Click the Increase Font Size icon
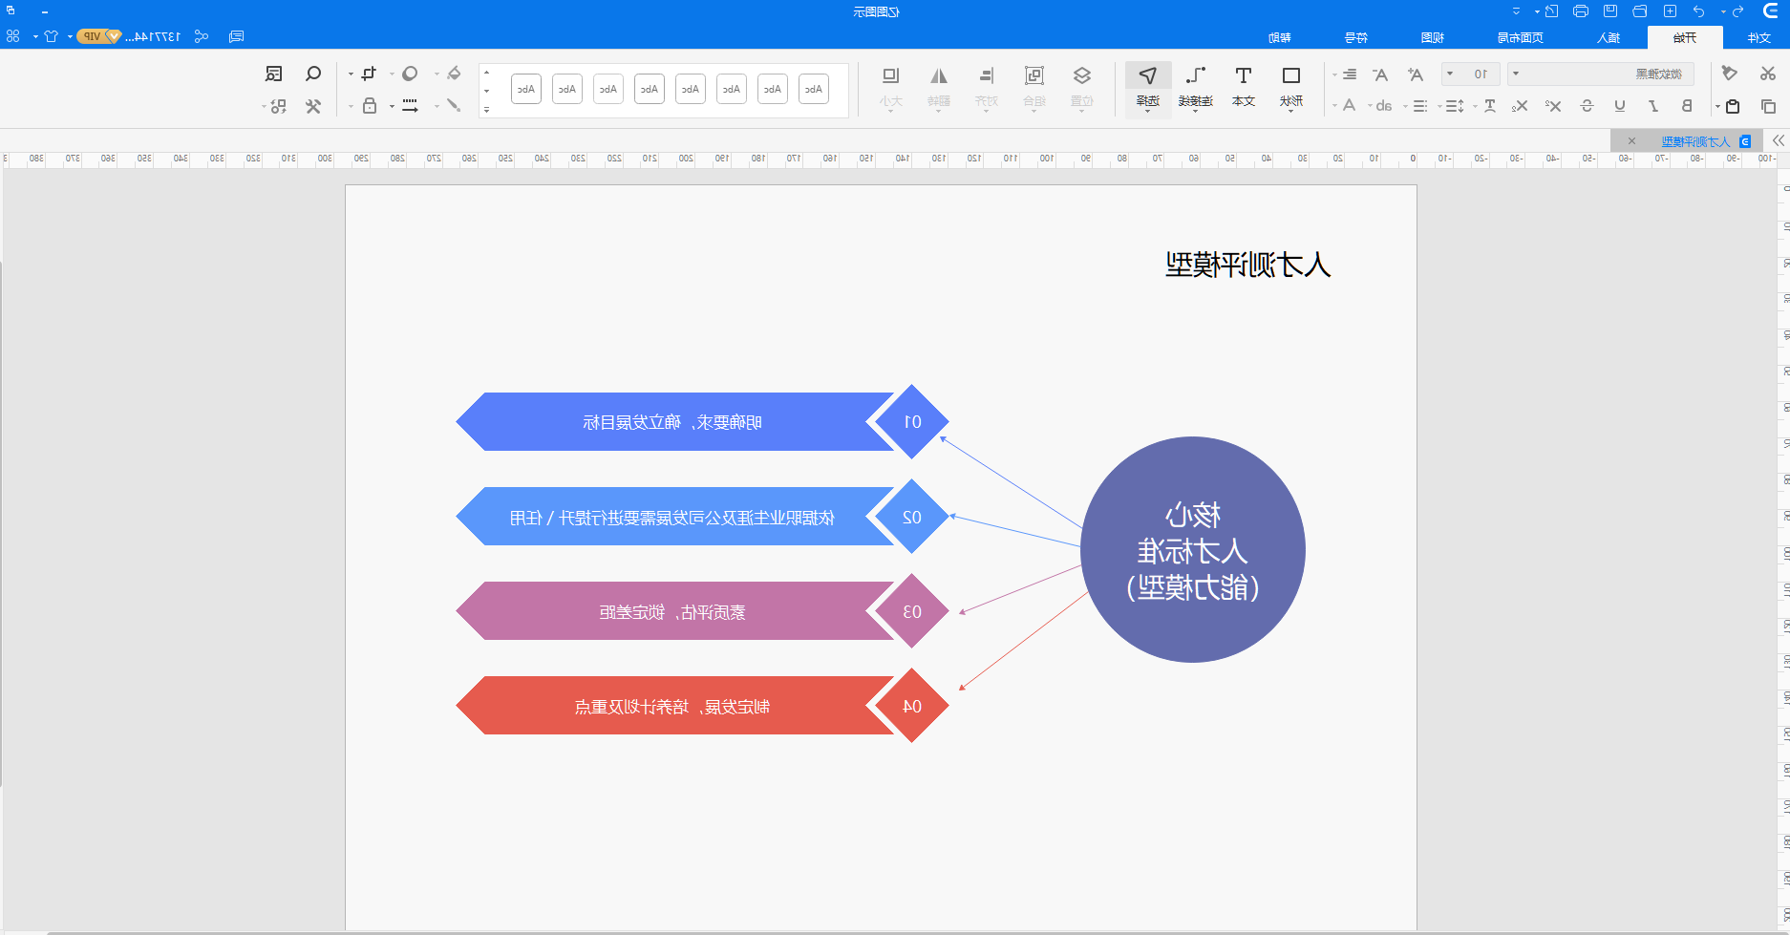This screenshot has height=935, width=1790. (x=1416, y=74)
